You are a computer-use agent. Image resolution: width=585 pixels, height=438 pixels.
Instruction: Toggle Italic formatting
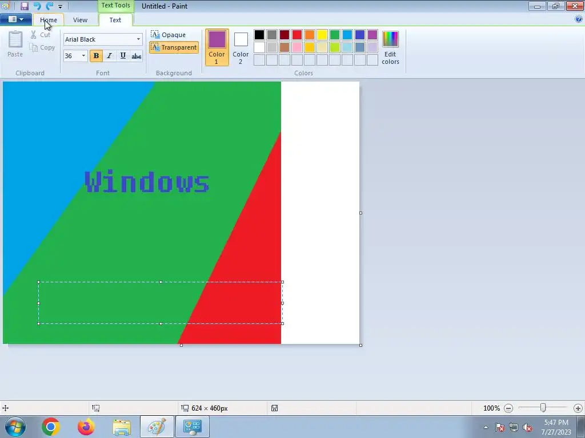[x=109, y=56]
